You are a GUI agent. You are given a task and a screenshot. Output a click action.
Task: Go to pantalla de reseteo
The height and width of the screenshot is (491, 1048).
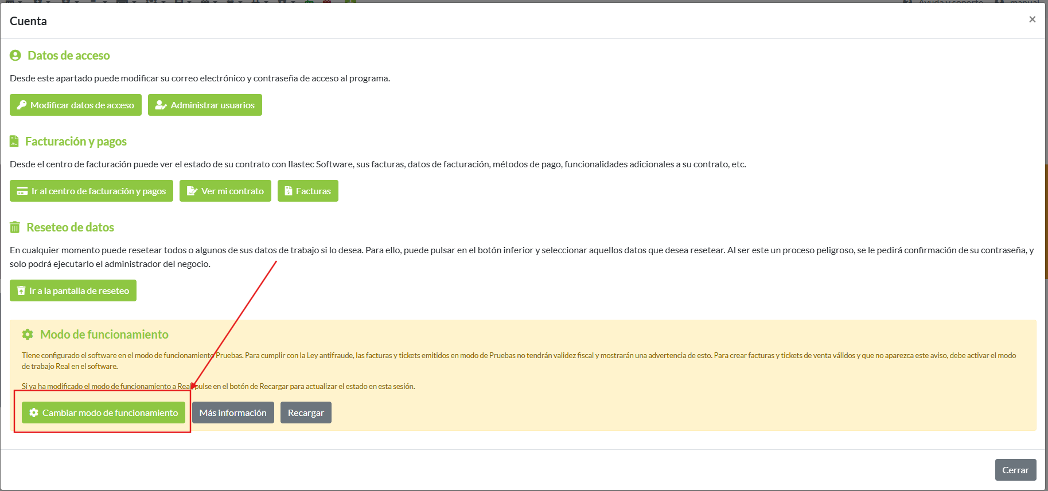[73, 290]
